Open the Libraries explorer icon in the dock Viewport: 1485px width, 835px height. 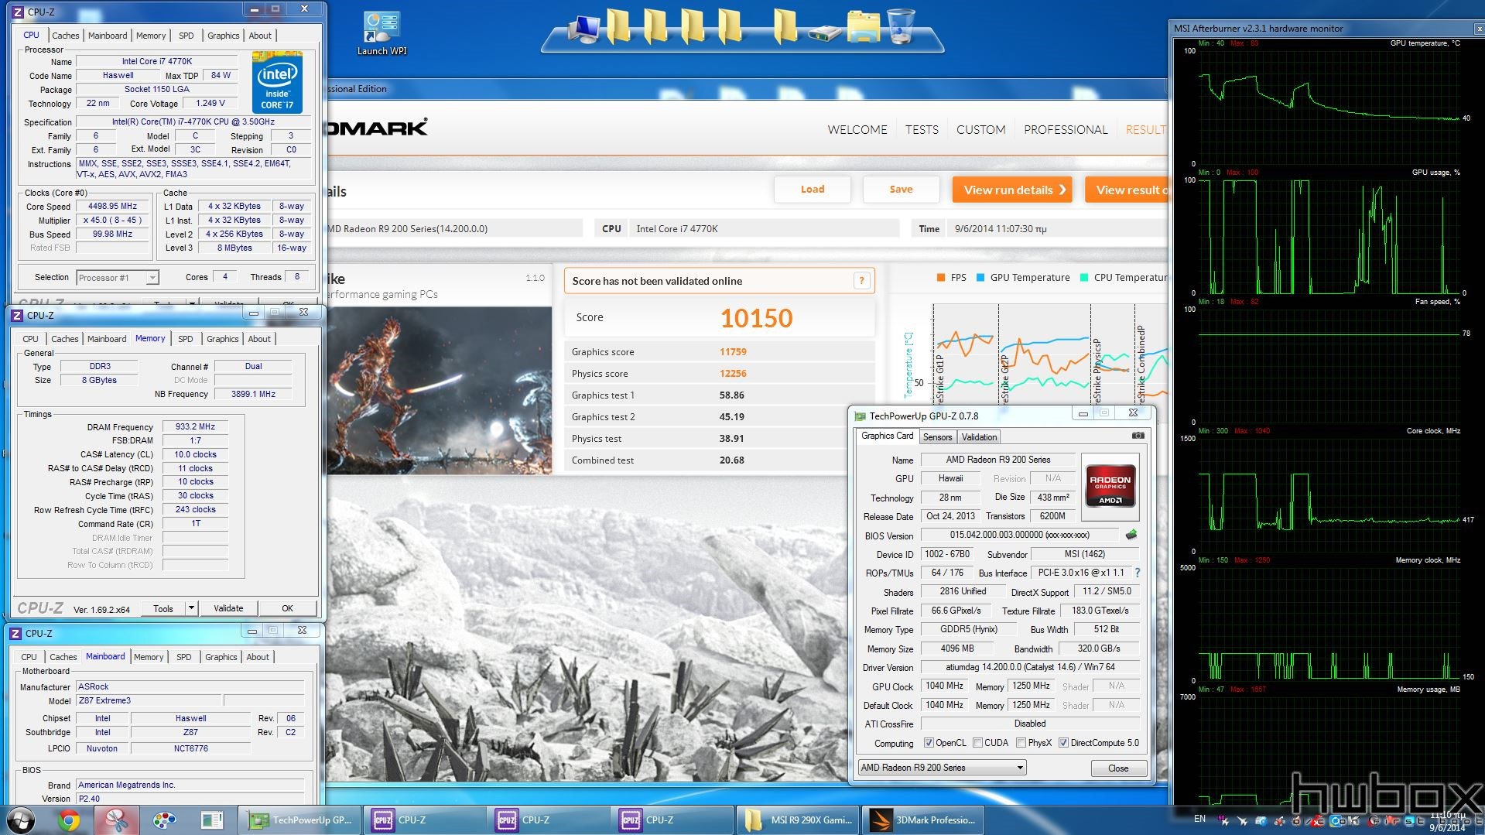(862, 26)
